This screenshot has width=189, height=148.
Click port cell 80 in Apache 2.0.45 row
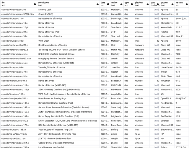point(155,41)
